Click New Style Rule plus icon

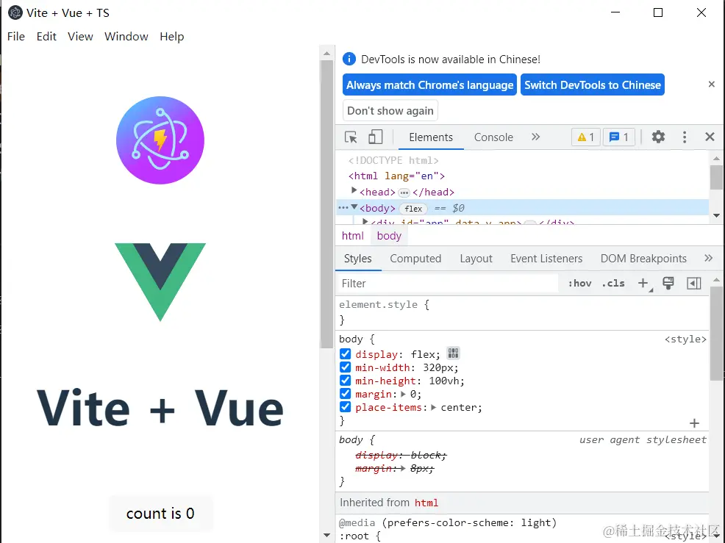[x=644, y=284]
